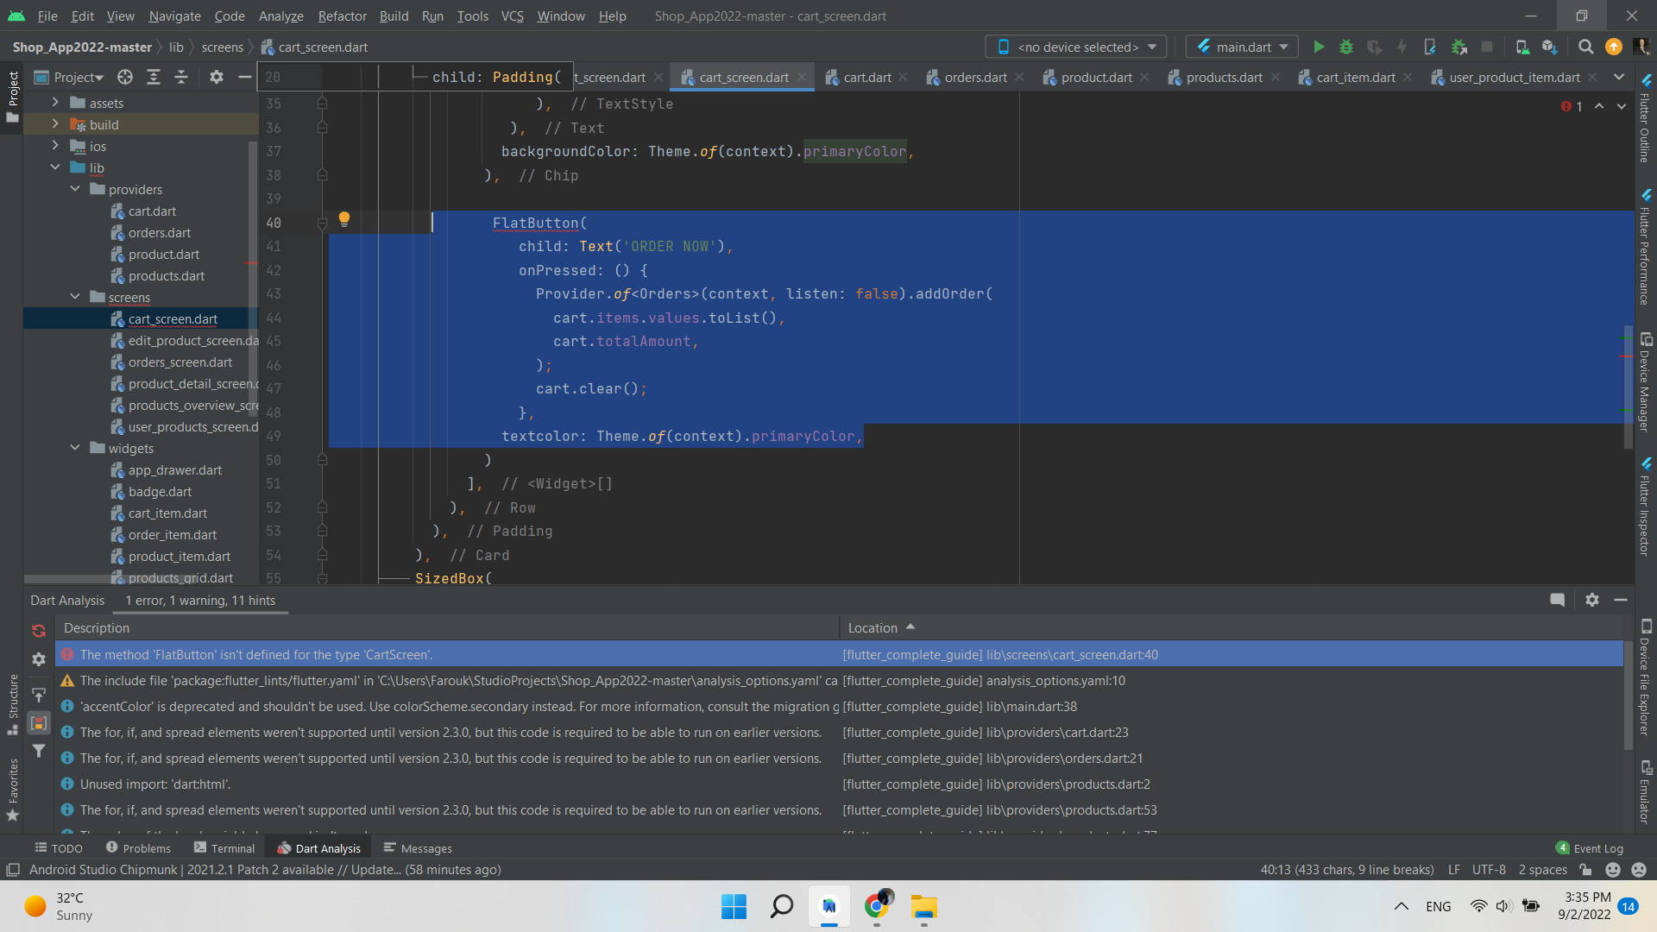The image size is (1657, 932).
Task: Toggle tool window bars status bar icon
Action: pos(13,870)
